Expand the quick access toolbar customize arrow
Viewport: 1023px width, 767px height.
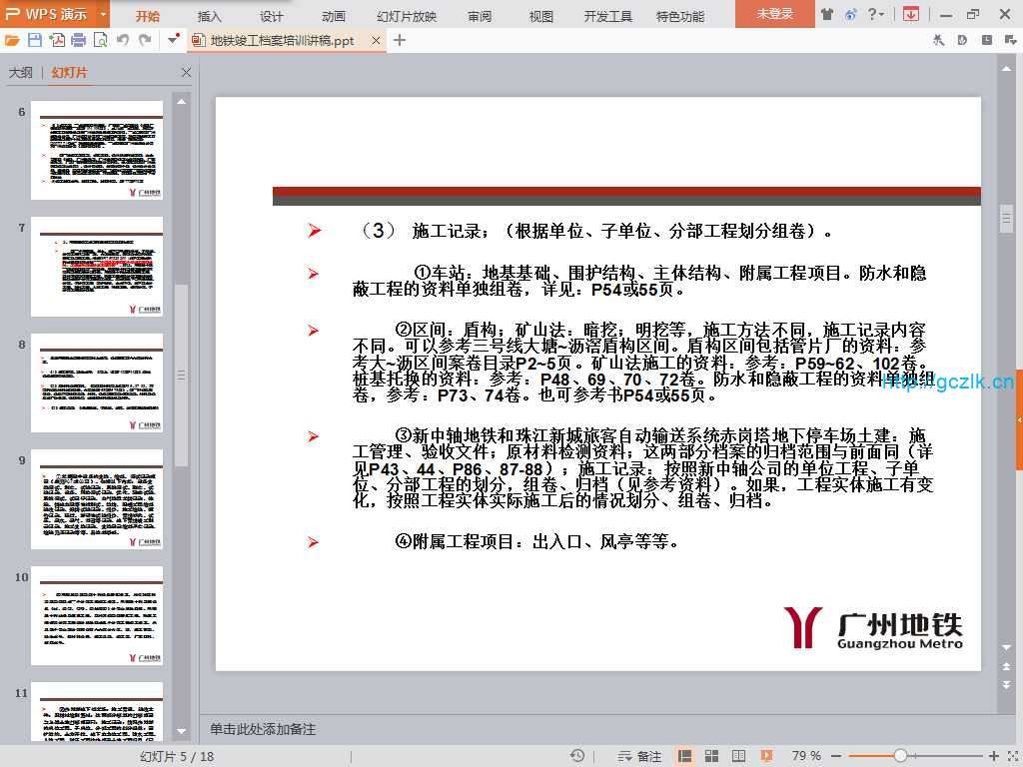[173, 40]
